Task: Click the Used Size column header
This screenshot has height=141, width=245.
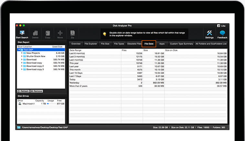Action: pyautogui.click(x=57, y=47)
